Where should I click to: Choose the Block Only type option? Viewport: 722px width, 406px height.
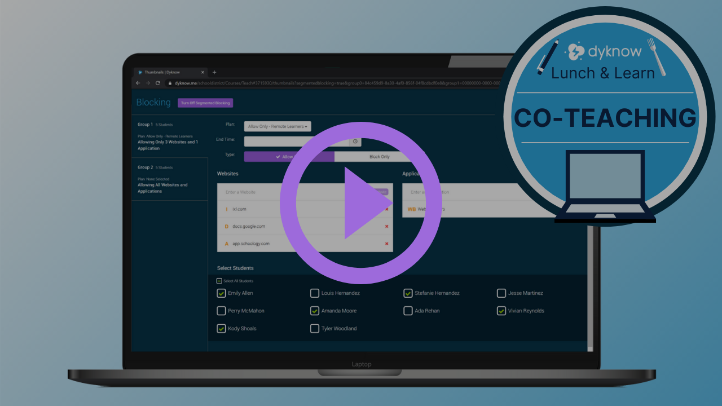coord(380,157)
